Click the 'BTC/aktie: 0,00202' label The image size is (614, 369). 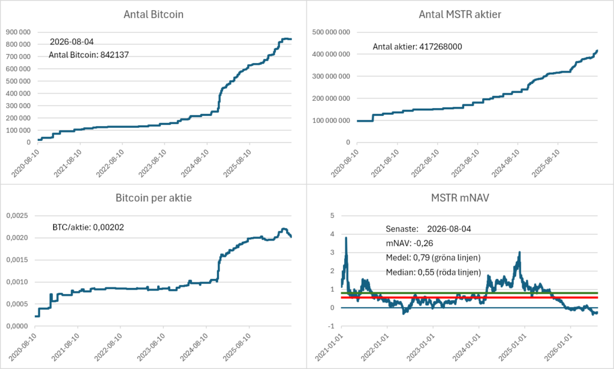coord(88,227)
